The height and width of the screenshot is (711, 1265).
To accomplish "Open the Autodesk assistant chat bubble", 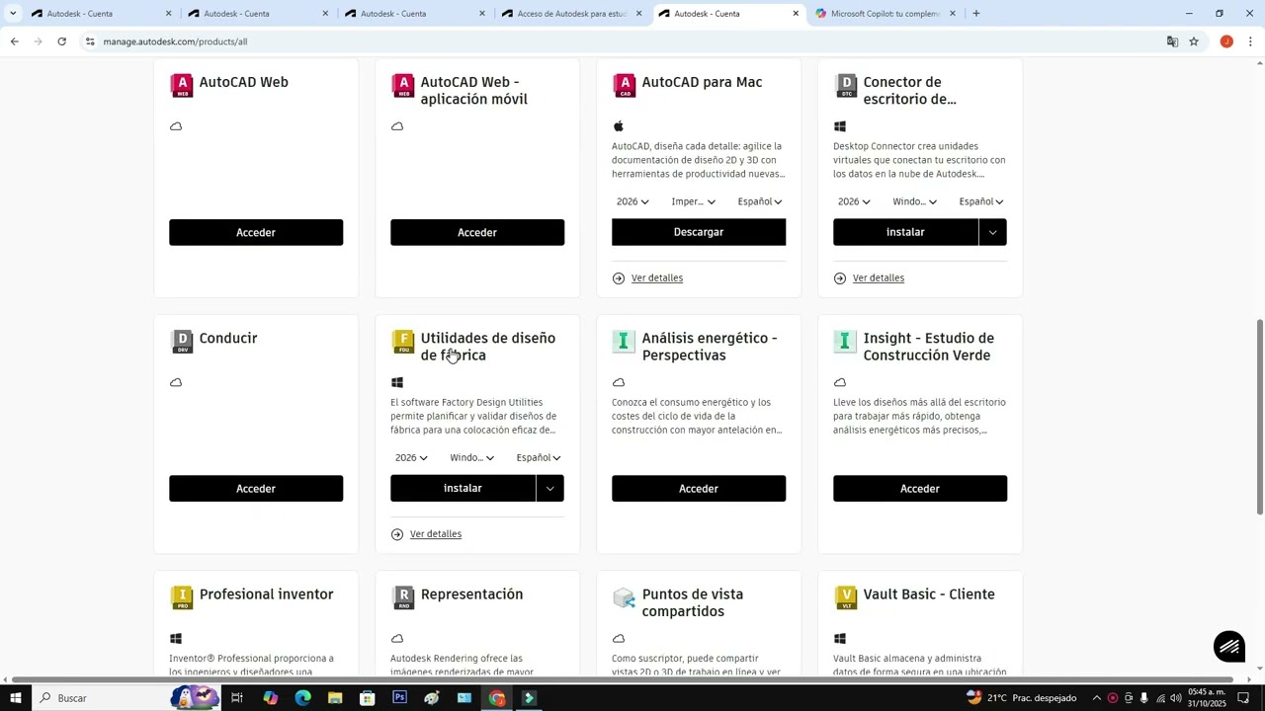I will pyautogui.click(x=1229, y=647).
